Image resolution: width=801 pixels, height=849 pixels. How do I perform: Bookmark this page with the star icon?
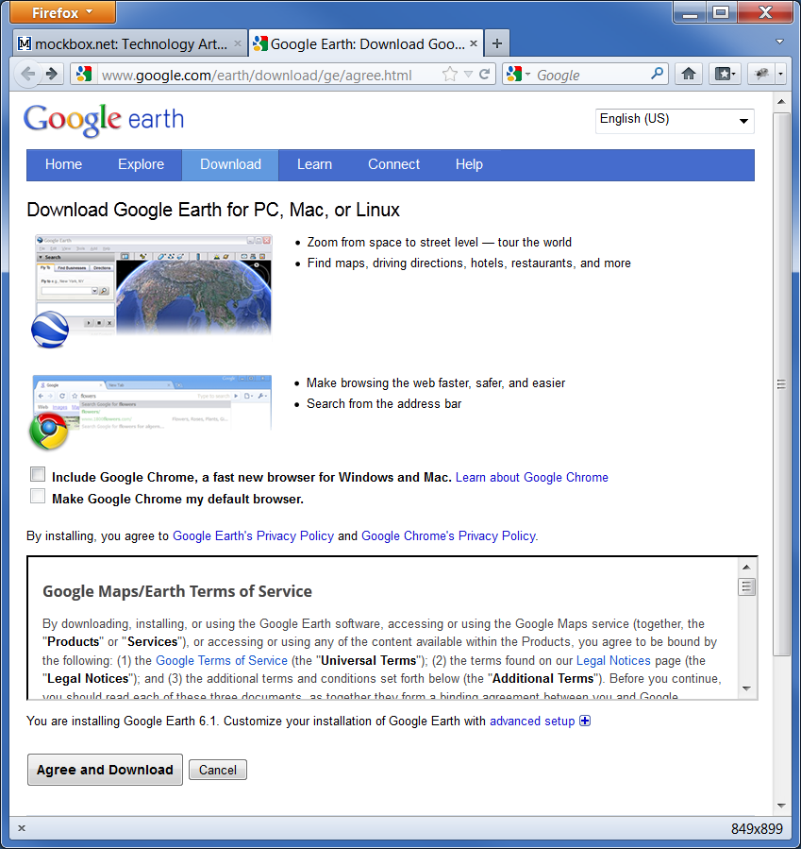pos(449,75)
